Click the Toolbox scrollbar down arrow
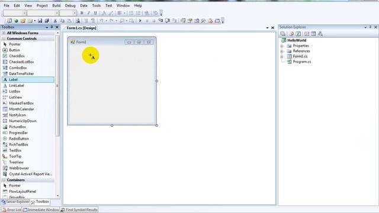Viewport: 379px width, 213px height. [57, 196]
